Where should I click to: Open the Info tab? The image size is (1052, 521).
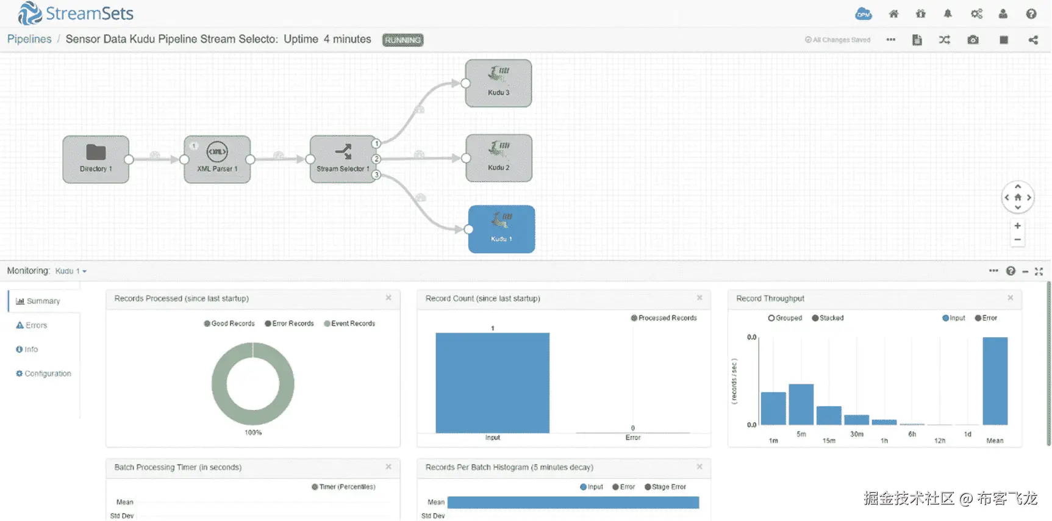click(27, 350)
